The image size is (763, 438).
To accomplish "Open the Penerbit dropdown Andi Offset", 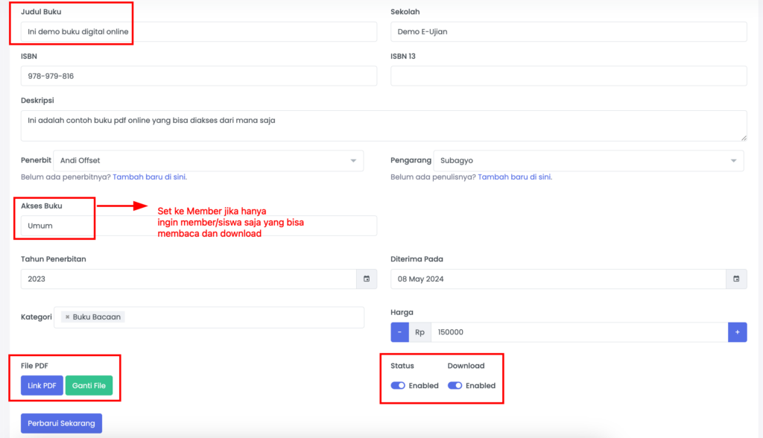I will coord(209,161).
